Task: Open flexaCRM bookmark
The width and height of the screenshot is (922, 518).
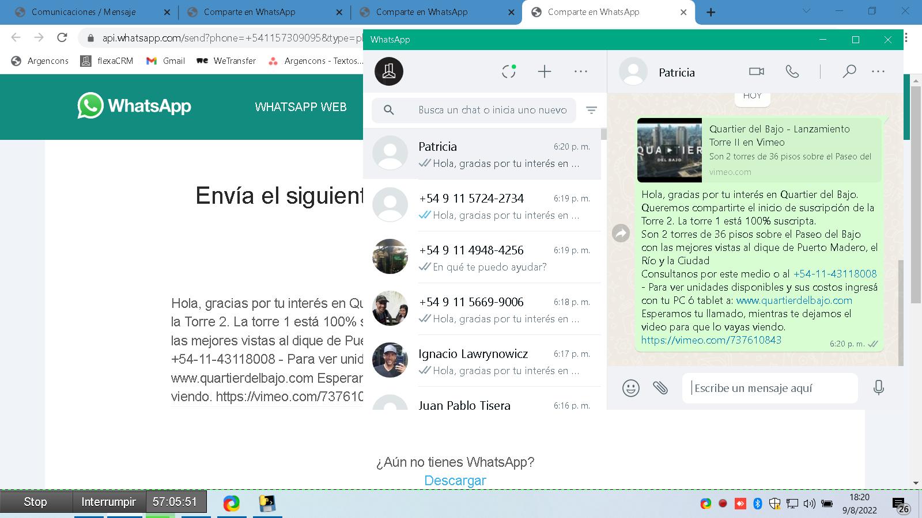Action: [107, 60]
